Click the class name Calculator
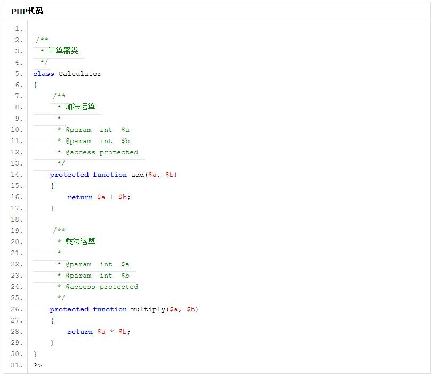 tap(79, 74)
